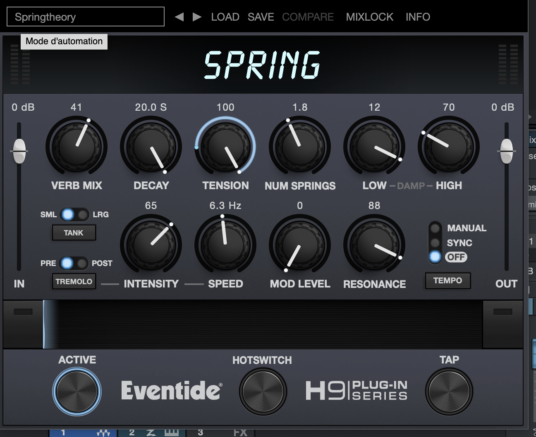
Task: Click the OUT level slider handle
Action: 507,151
